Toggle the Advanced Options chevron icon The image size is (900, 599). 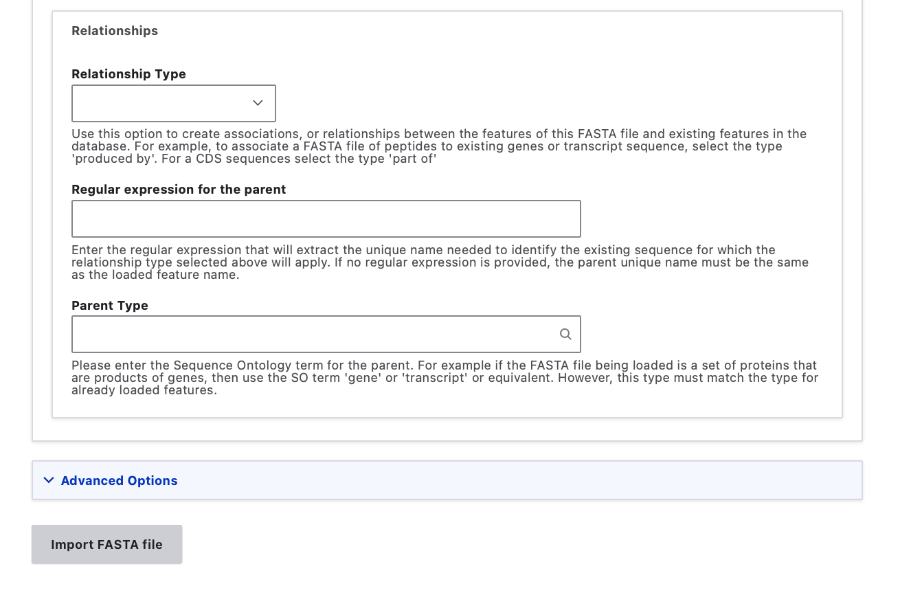(49, 480)
